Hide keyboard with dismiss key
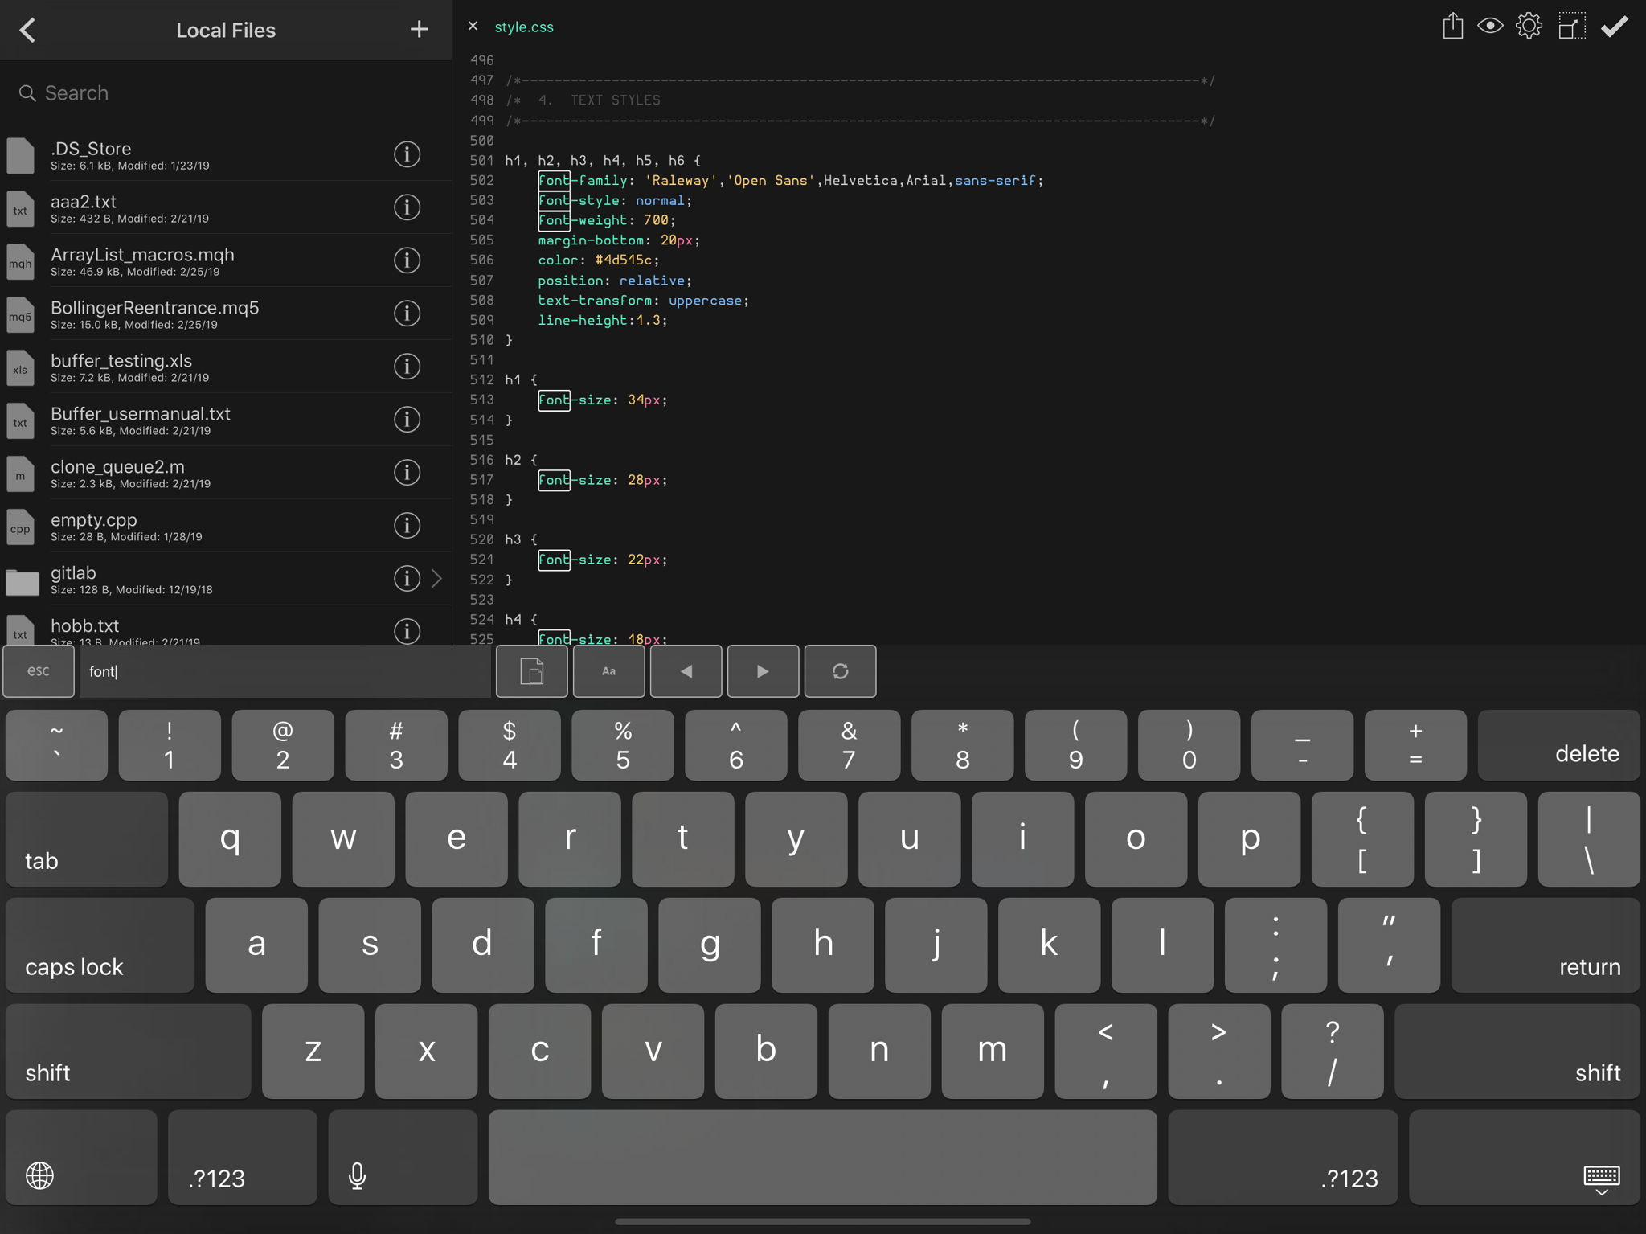This screenshot has width=1646, height=1234. (1525, 1158)
